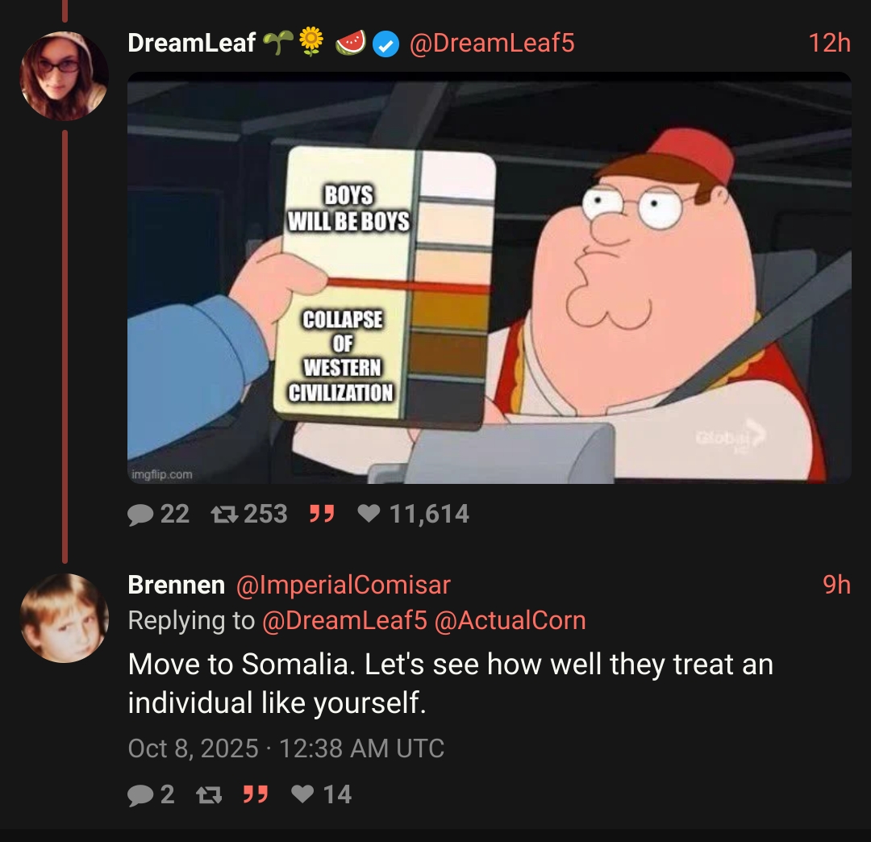Open Brennen's profile avatar
This screenshot has width=871, height=842.
[65, 618]
